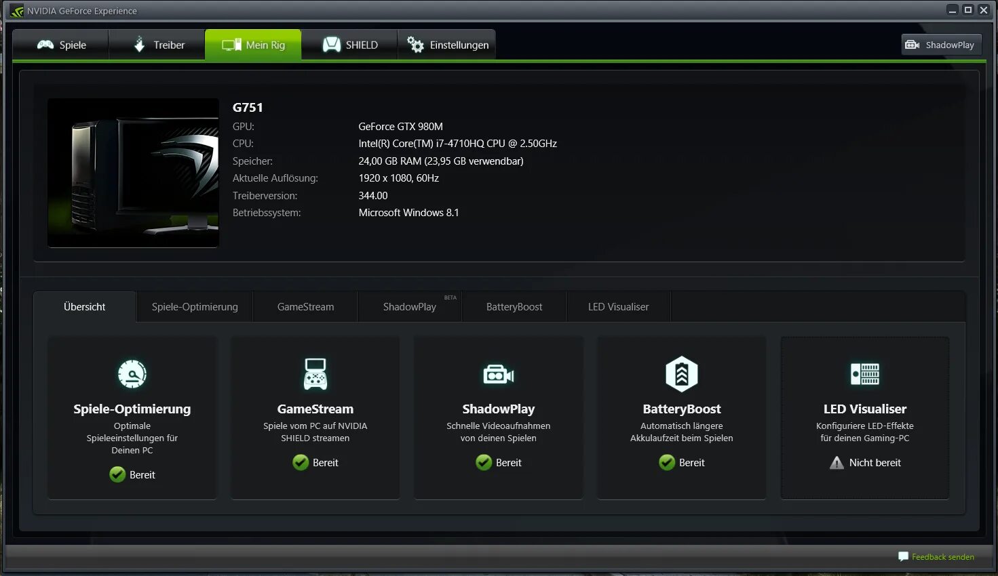This screenshot has height=576, width=998.
Task: Open the Spiele tab
Action: [x=61, y=45]
